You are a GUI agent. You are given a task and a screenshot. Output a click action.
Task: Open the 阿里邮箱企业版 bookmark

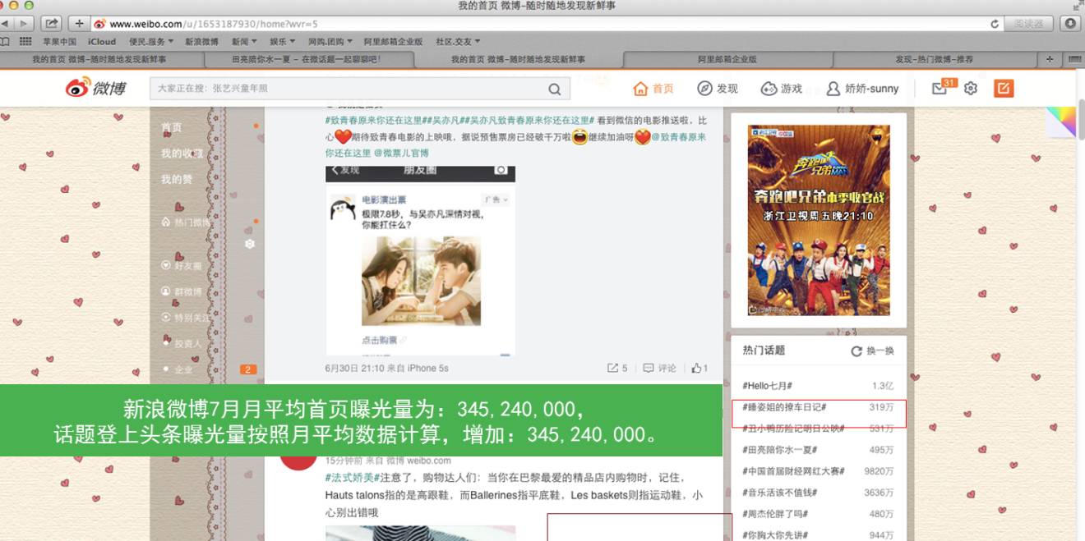(394, 41)
